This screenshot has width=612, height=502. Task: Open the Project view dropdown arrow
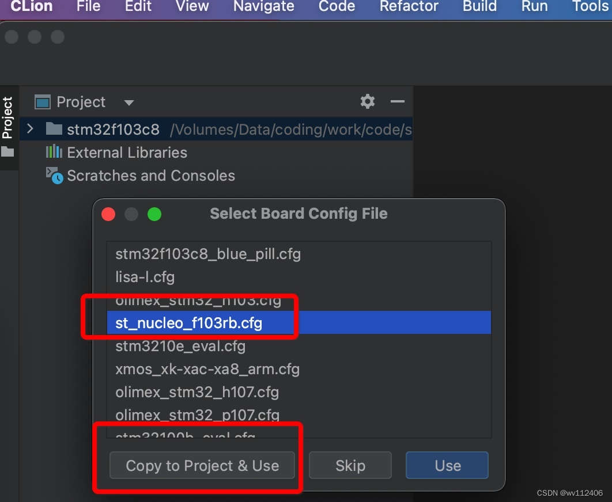[129, 102]
